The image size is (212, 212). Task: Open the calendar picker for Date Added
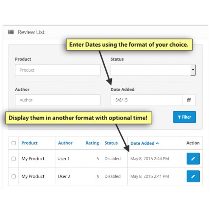189,100
